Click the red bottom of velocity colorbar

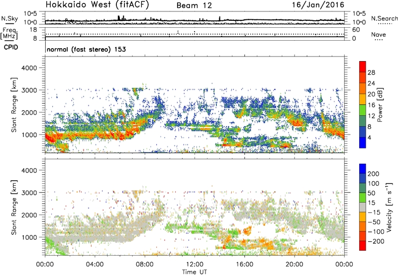point(363,246)
